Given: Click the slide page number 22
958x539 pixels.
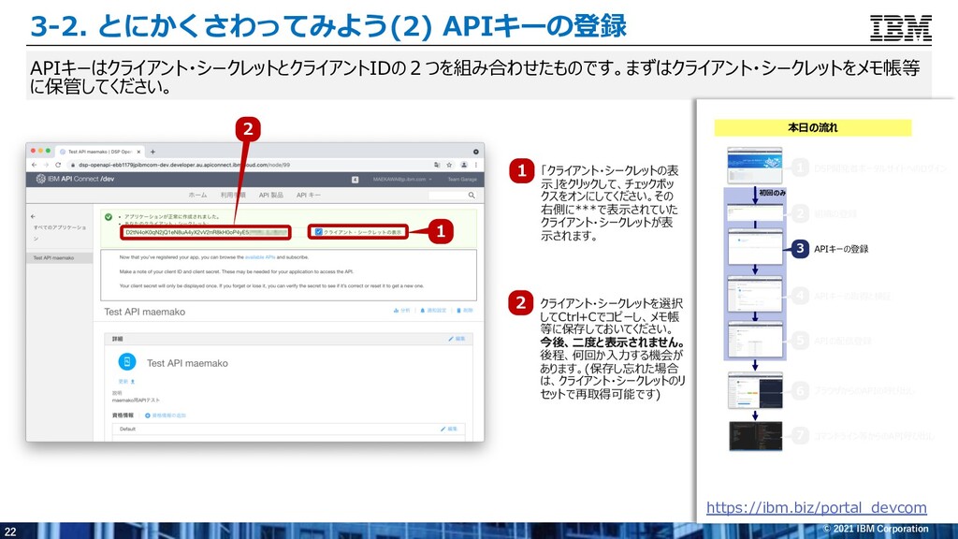Looking at the screenshot, I should [9, 532].
